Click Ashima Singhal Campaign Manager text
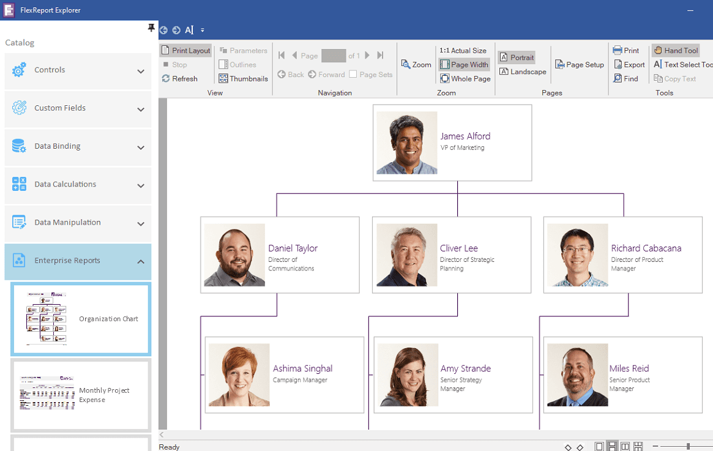Viewport: 713px width, 451px height. pos(300,380)
